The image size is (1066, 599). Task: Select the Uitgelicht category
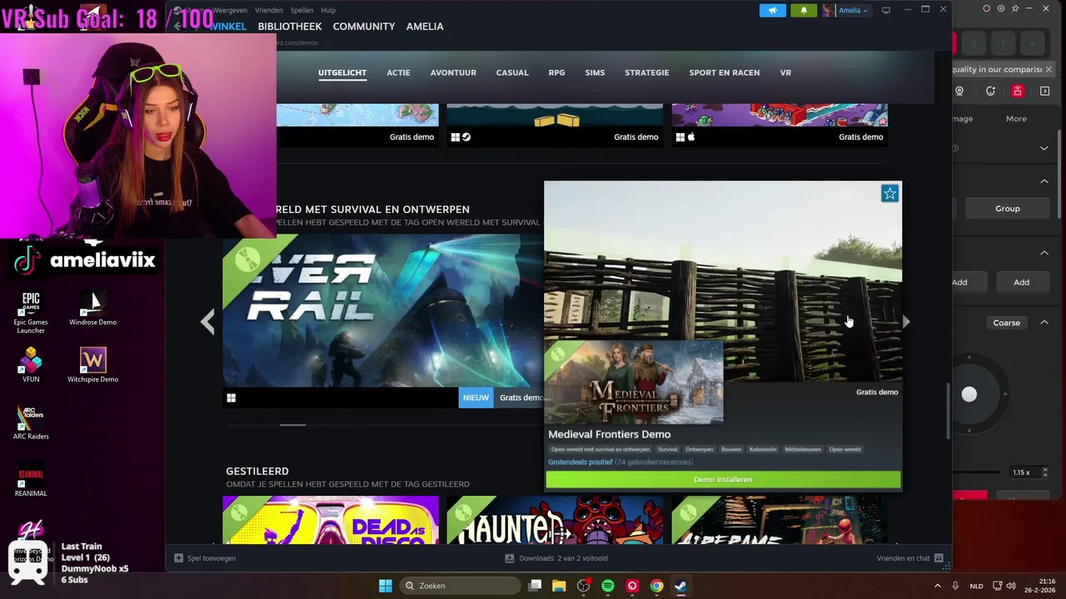click(342, 72)
